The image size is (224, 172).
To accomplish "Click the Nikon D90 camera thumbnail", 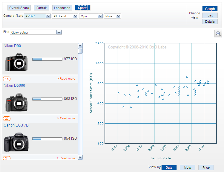I will (16, 62).
